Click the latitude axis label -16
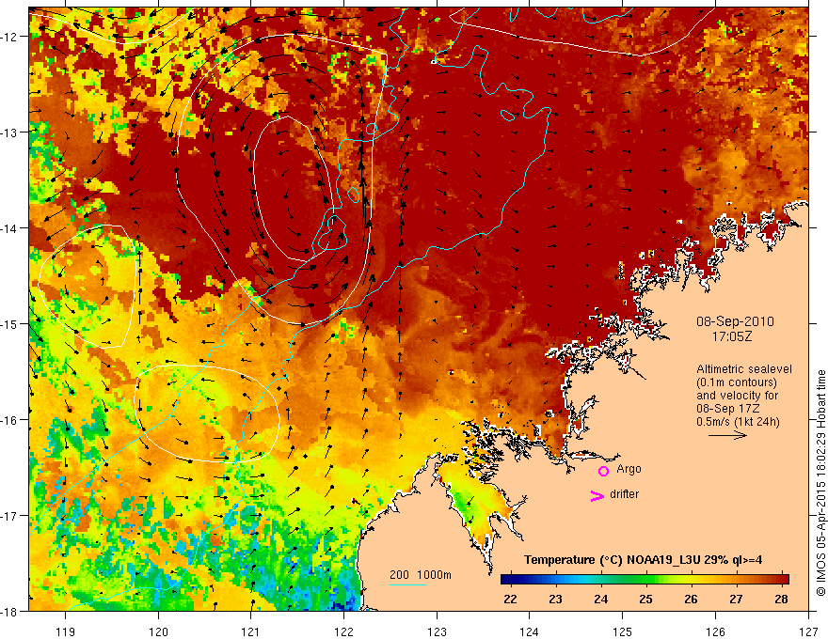The image size is (828, 639). [x=10, y=420]
